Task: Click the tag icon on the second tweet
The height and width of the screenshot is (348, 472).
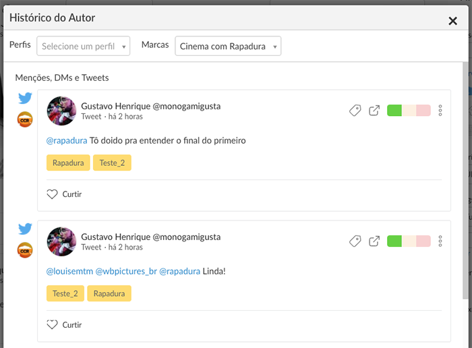Action: tap(355, 241)
